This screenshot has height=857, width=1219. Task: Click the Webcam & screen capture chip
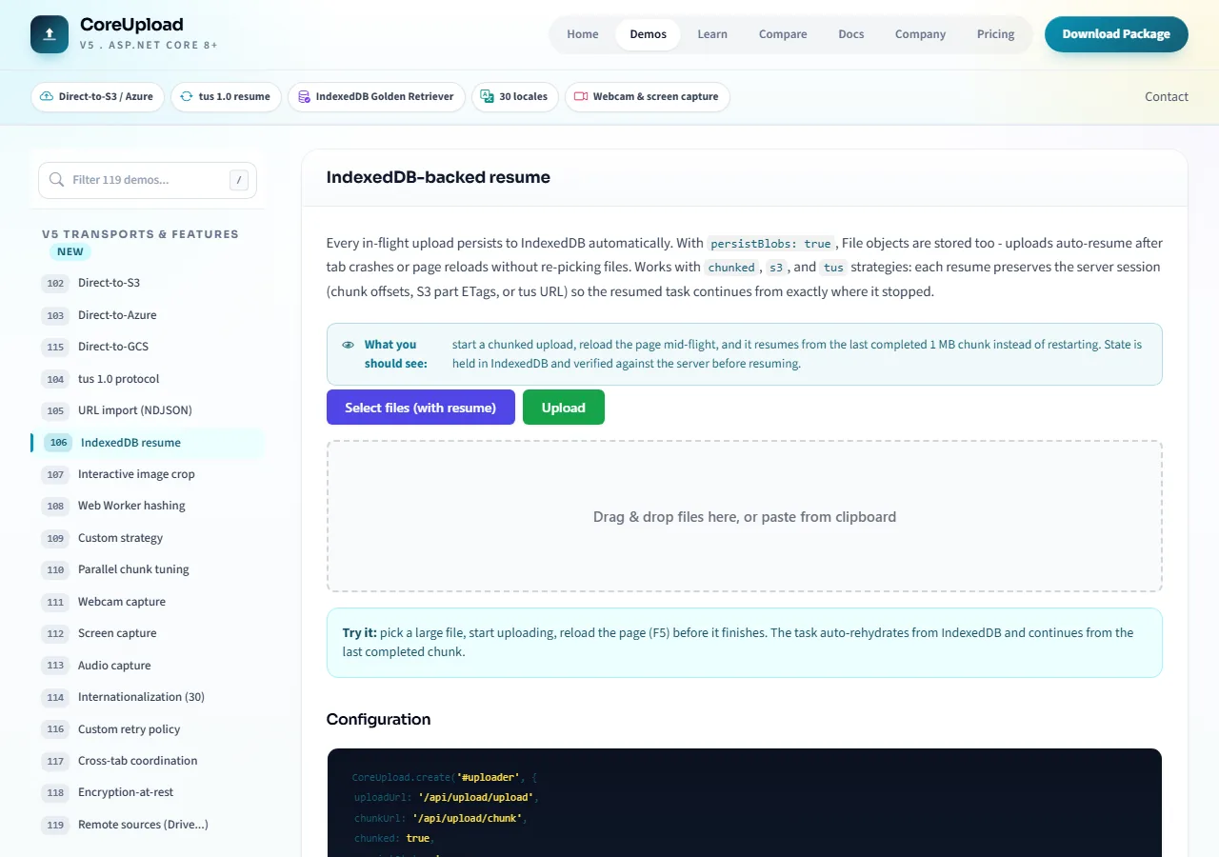pyautogui.click(x=648, y=96)
